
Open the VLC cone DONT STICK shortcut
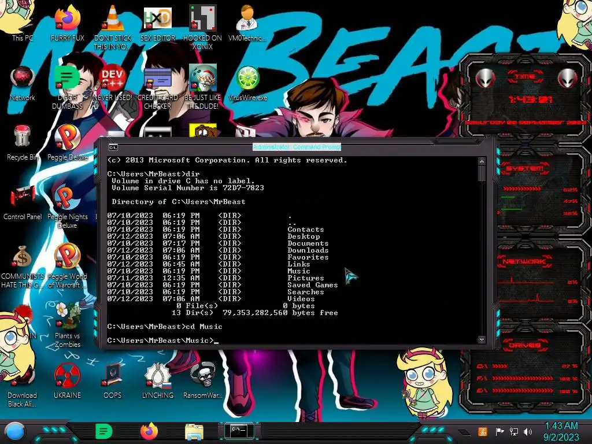(x=113, y=27)
